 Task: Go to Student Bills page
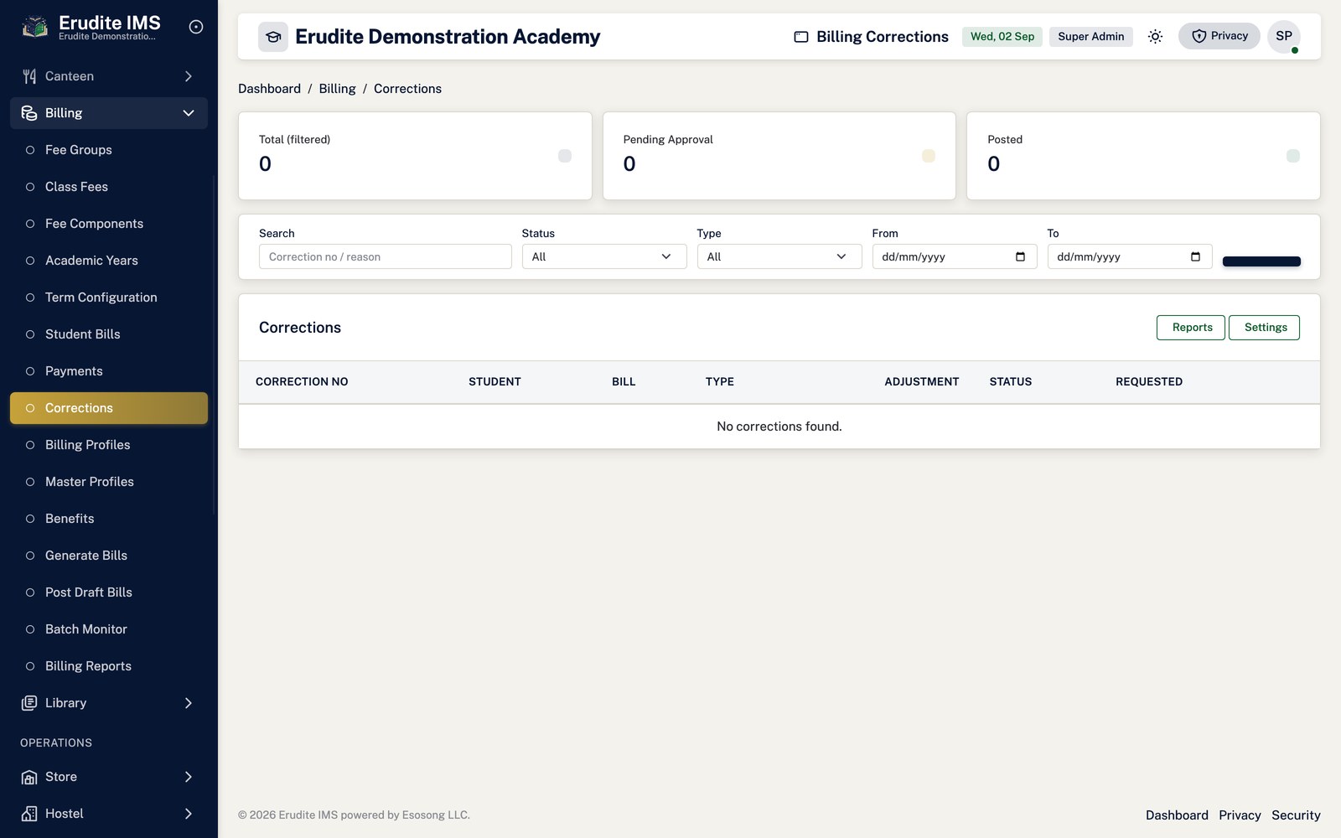[109, 334]
